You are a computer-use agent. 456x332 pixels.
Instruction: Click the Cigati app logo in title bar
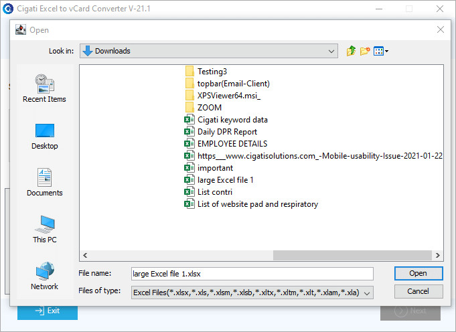[x=8, y=9]
